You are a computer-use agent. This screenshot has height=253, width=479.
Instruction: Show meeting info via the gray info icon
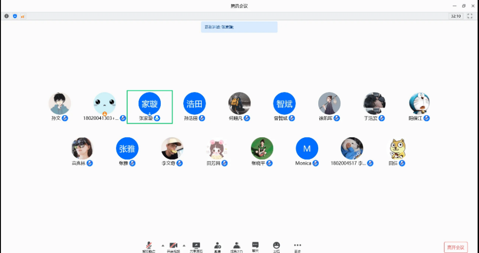[7, 16]
